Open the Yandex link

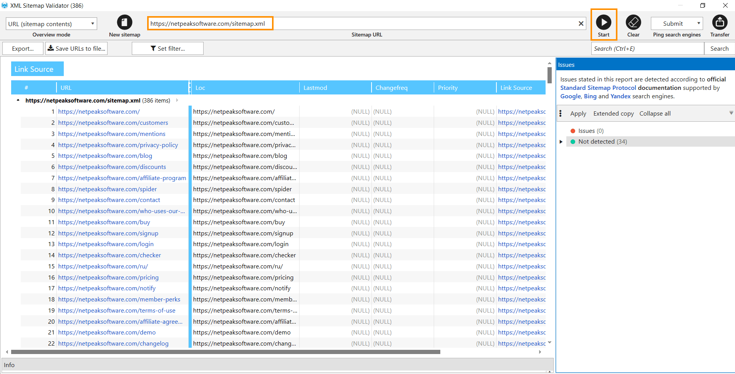tap(621, 96)
